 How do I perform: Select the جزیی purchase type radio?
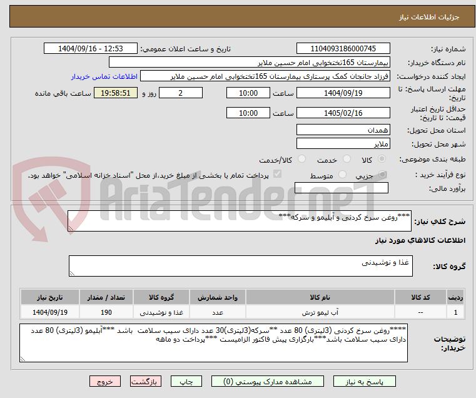[x=382, y=175]
